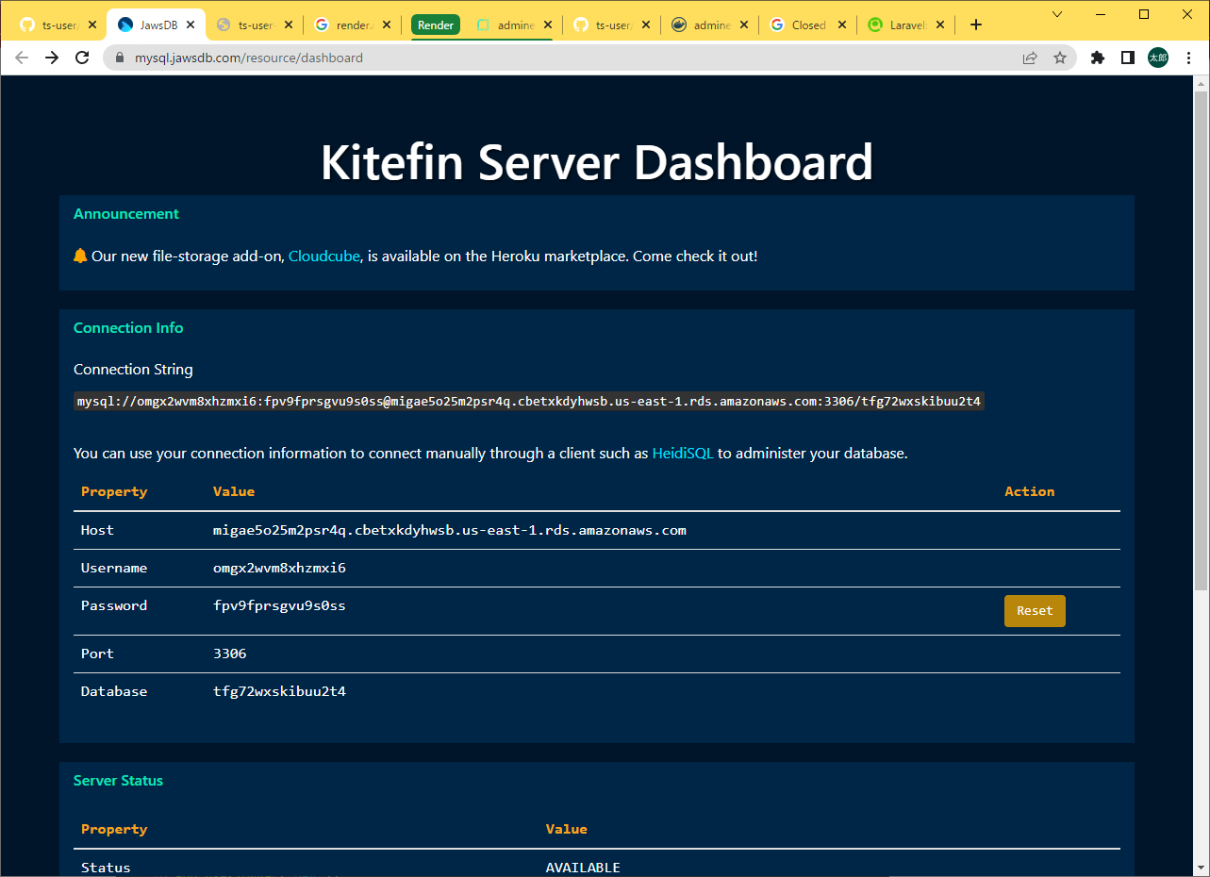Screen dimensions: 1210x877
Task: Click the Username value omgx2wvm8xhzmxi6
Action: pos(279,568)
